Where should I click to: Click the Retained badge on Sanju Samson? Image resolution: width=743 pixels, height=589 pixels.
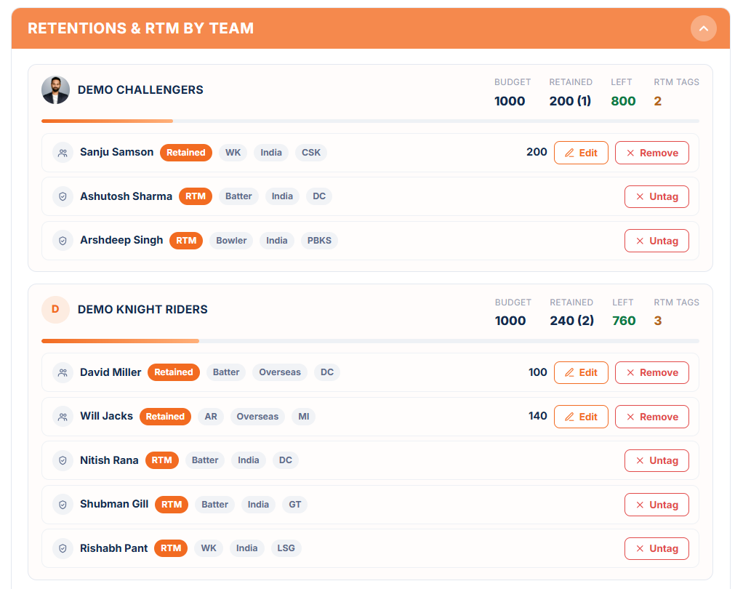(186, 153)
